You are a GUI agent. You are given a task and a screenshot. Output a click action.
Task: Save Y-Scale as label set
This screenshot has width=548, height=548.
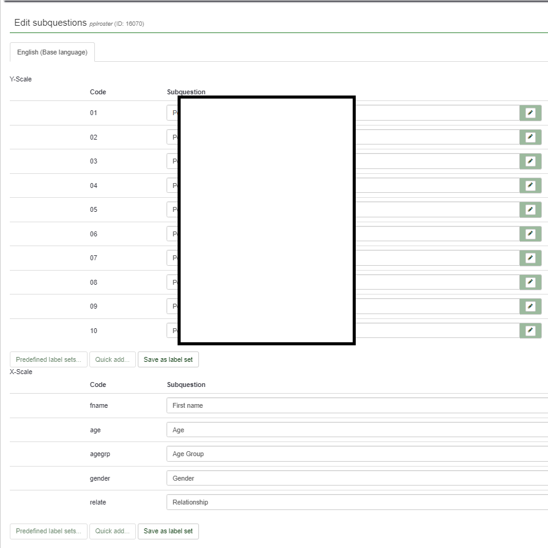click(x=168, y=359)
